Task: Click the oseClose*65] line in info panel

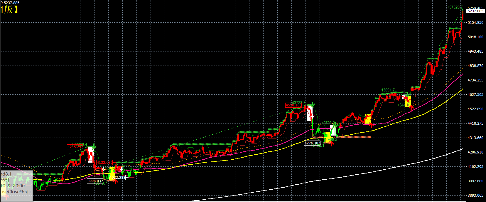Action: 15,192
